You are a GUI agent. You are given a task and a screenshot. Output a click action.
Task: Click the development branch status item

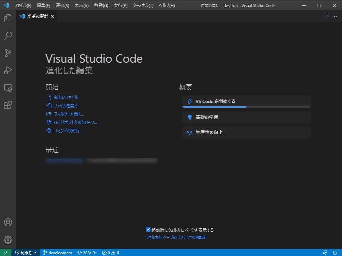58,253
